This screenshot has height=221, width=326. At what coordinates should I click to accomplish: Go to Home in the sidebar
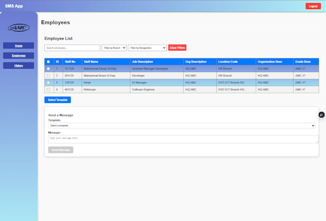(x=19, y=46)
